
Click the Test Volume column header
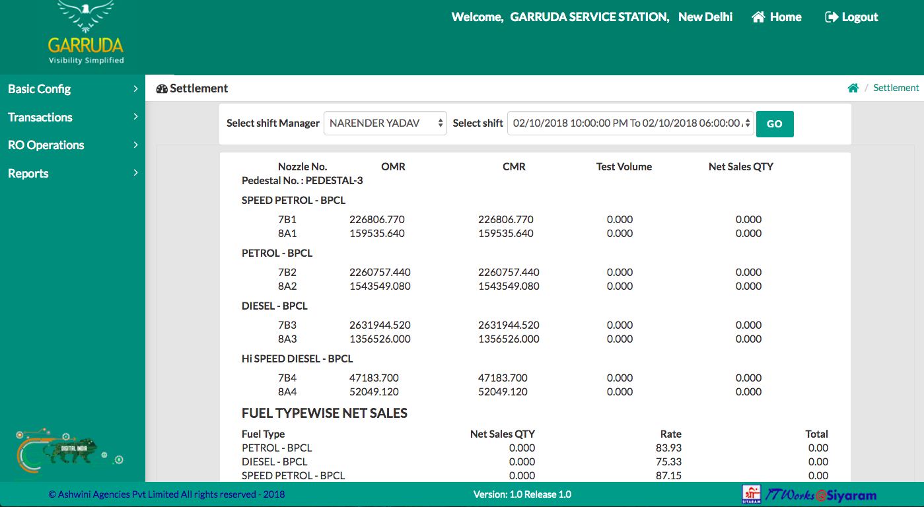pos(624,166)
